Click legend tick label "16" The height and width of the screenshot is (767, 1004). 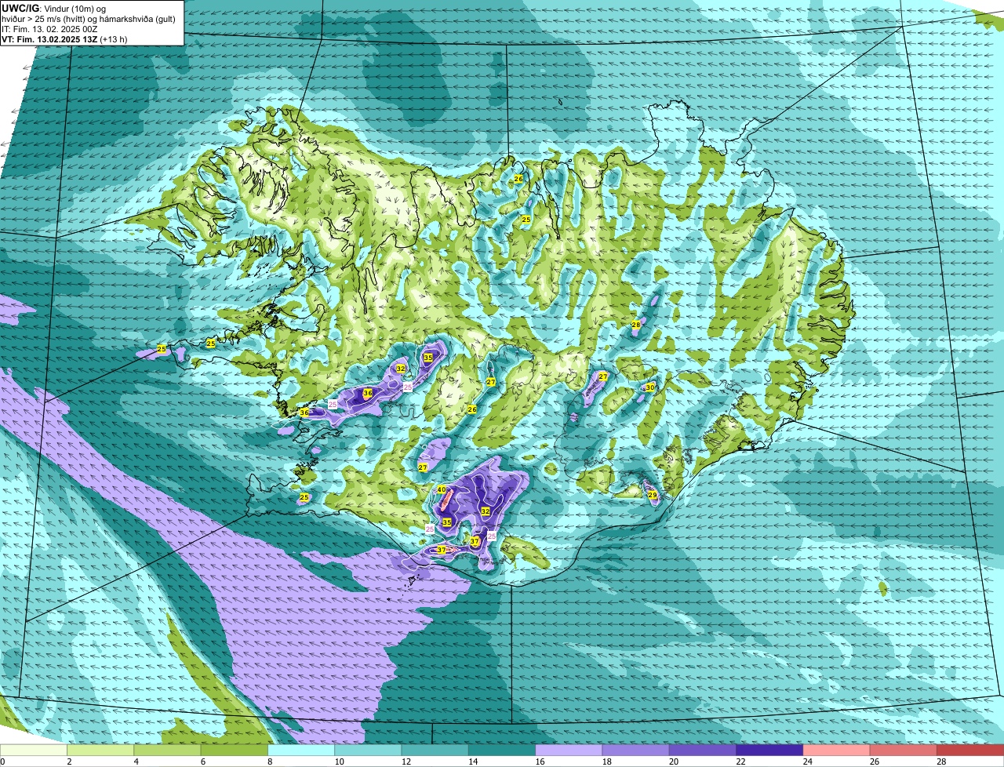538,762
